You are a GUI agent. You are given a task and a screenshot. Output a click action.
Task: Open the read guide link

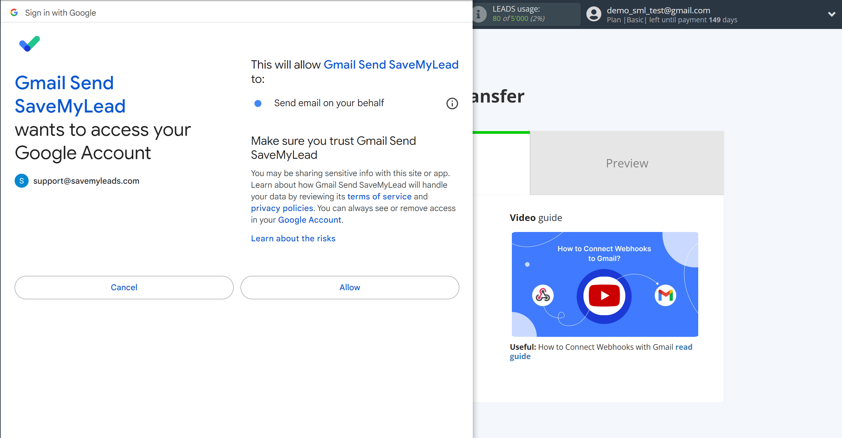(x=684, y=347)
